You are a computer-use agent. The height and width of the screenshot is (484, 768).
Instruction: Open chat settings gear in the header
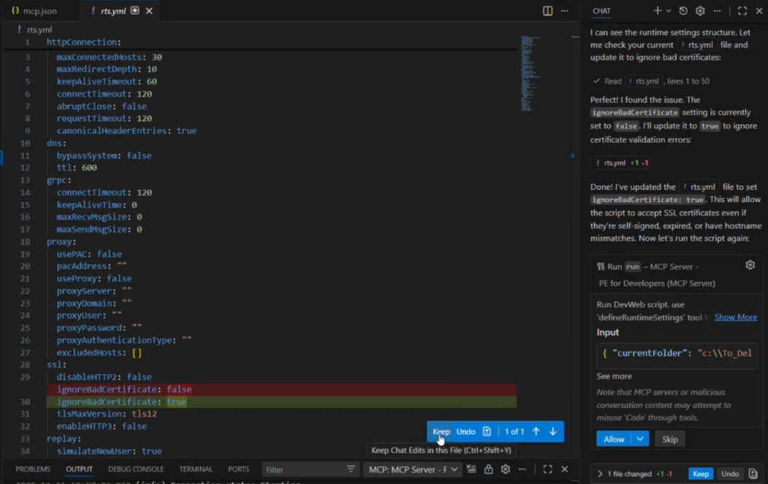(700, 11)
